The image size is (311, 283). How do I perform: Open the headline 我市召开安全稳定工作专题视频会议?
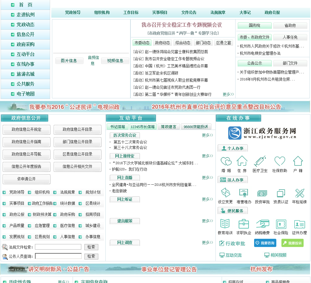tap(181, 25)
